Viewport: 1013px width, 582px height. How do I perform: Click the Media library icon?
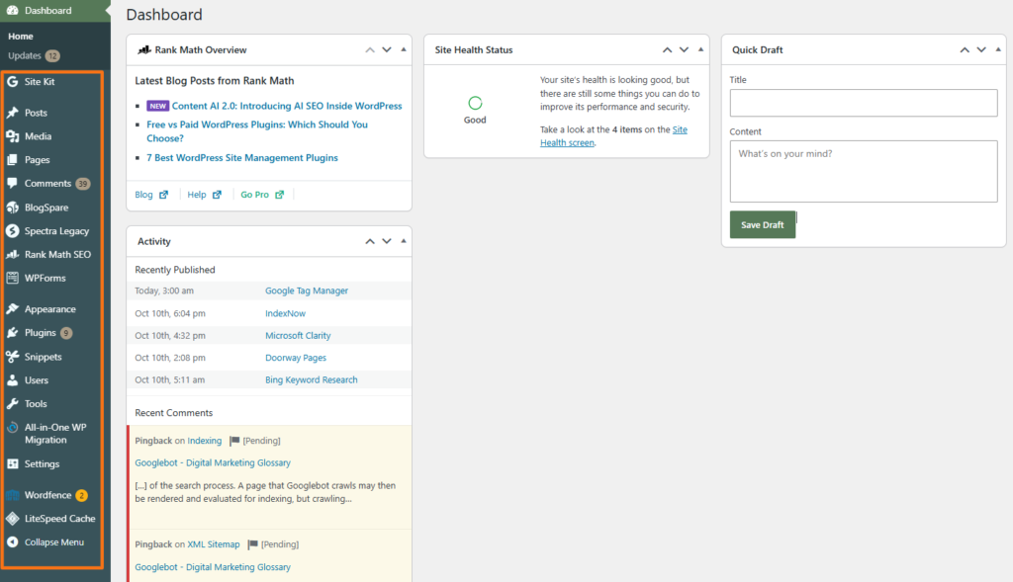(x=12, y=136)
